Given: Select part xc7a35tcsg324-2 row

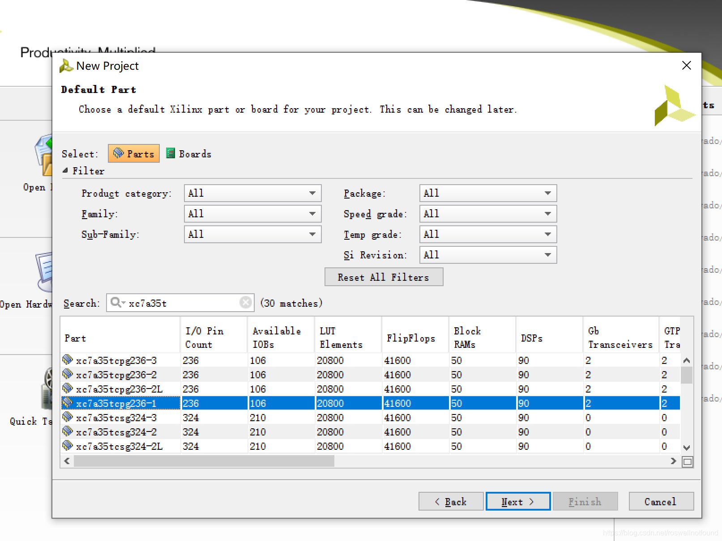Looking at the screenshot, I should click(x=370, y=431).
